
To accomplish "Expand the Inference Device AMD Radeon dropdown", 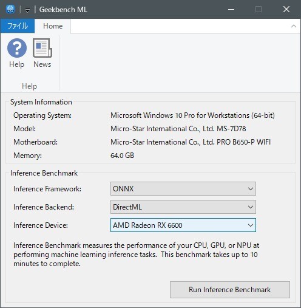I will coord(183,225).
